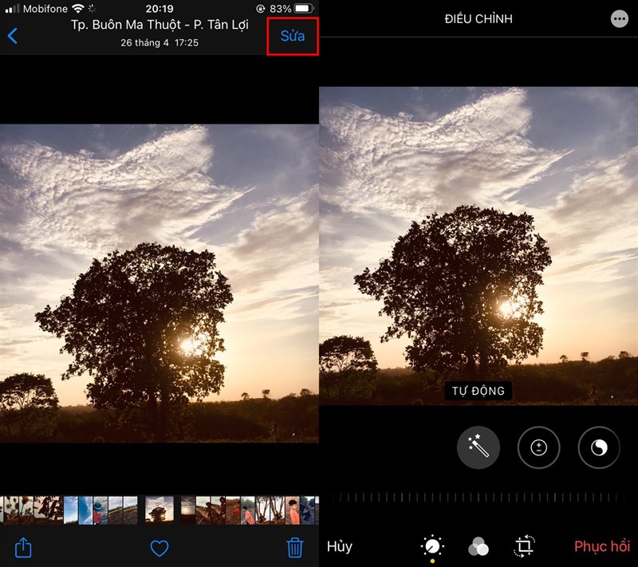Tap Phục hồi to revert the photo
638x567 pixels.
602,546
